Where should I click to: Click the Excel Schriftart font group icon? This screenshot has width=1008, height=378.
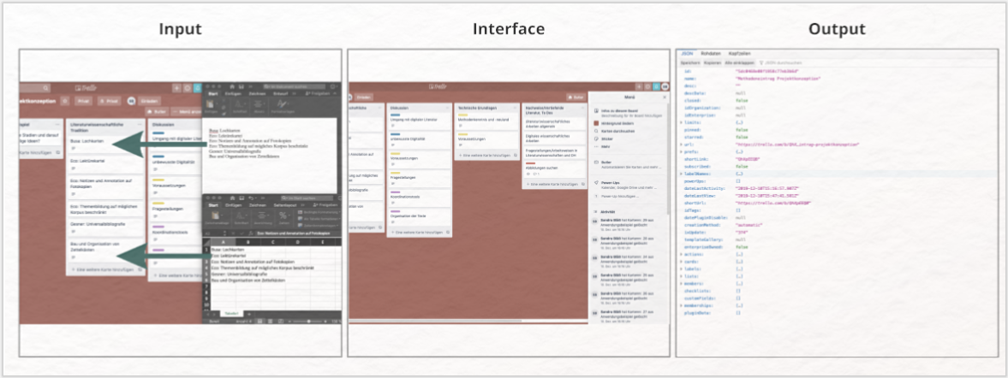pos(241,216)
